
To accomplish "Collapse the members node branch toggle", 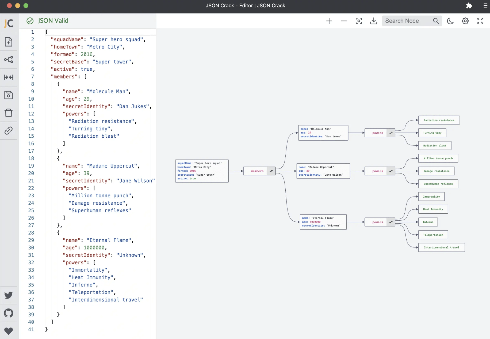I will tap(271, 171).
